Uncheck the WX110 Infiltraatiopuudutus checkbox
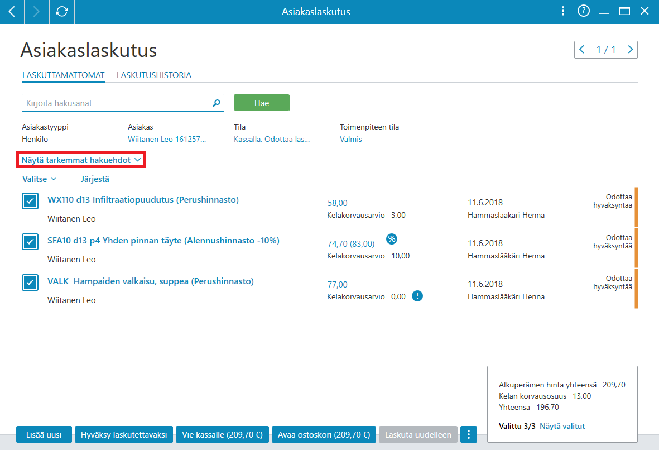The width and height of the screenshot is (659, 450). click(x=30, y=201)
